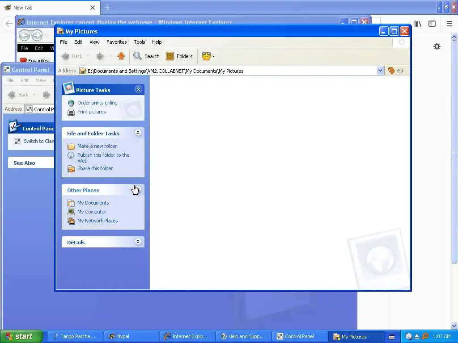Click Share this folder link

point(95,168)
